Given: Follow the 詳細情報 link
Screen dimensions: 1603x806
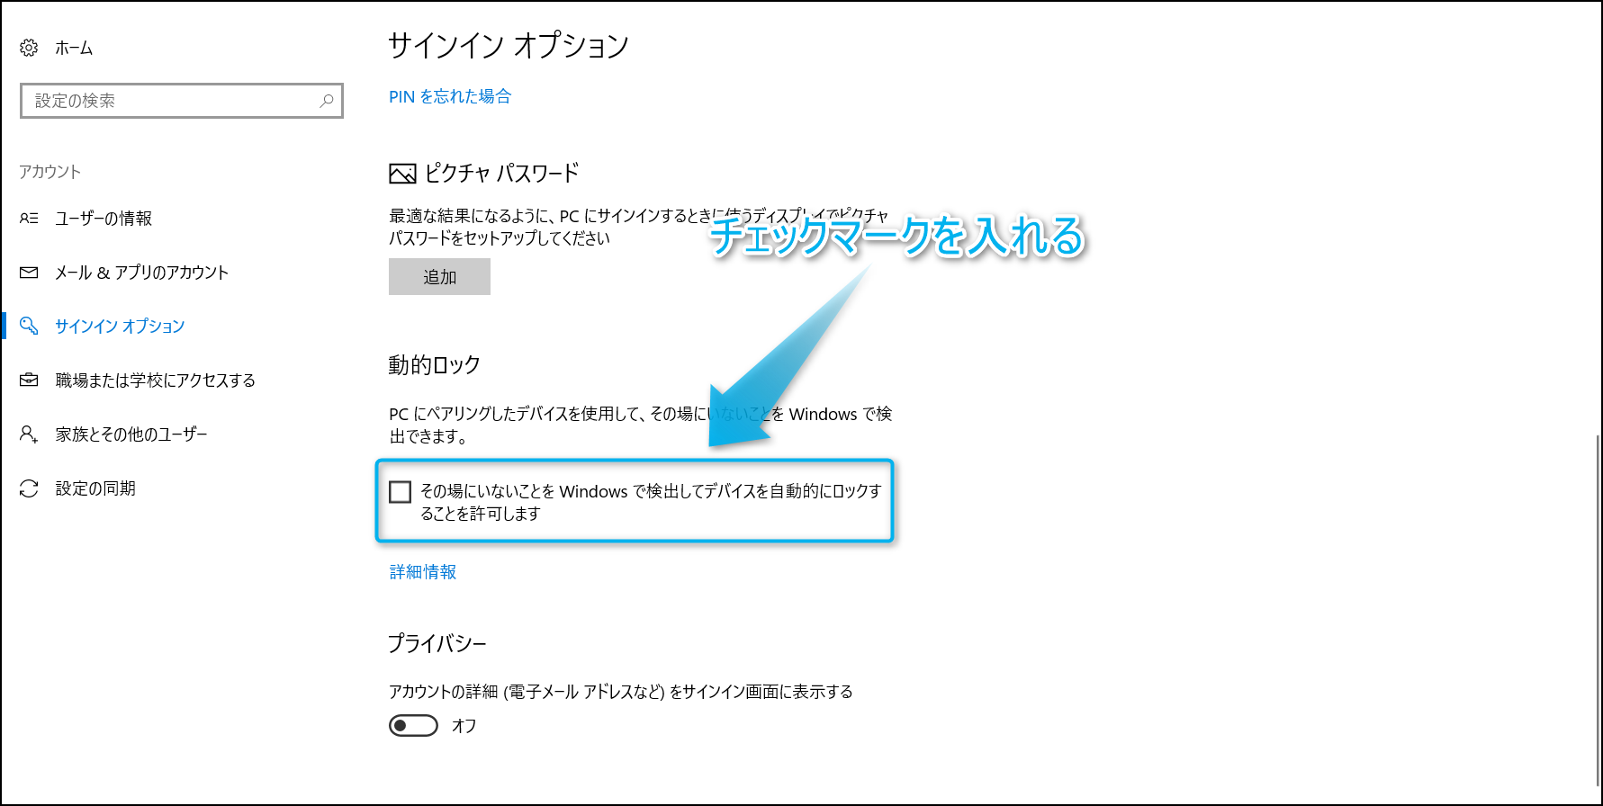Looking at the screenshot, I should 423,572.
